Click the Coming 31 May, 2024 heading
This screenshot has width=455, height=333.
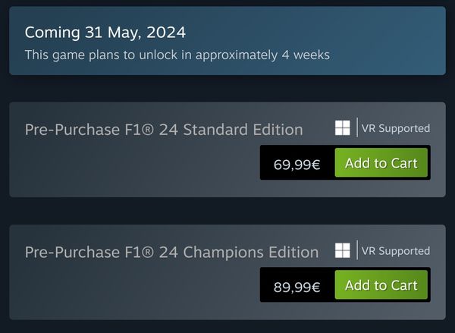click(x=105, y=32)
